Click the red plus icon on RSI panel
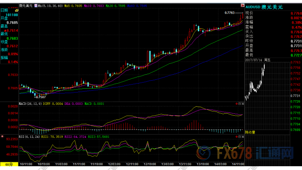The image size is (302, 170). pos(236,136)
